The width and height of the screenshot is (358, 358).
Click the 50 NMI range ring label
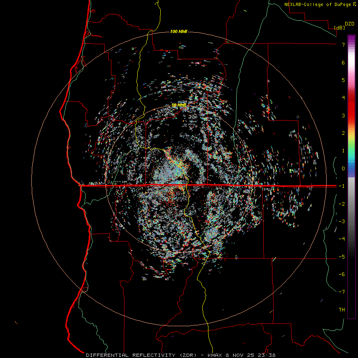point(179,105)
